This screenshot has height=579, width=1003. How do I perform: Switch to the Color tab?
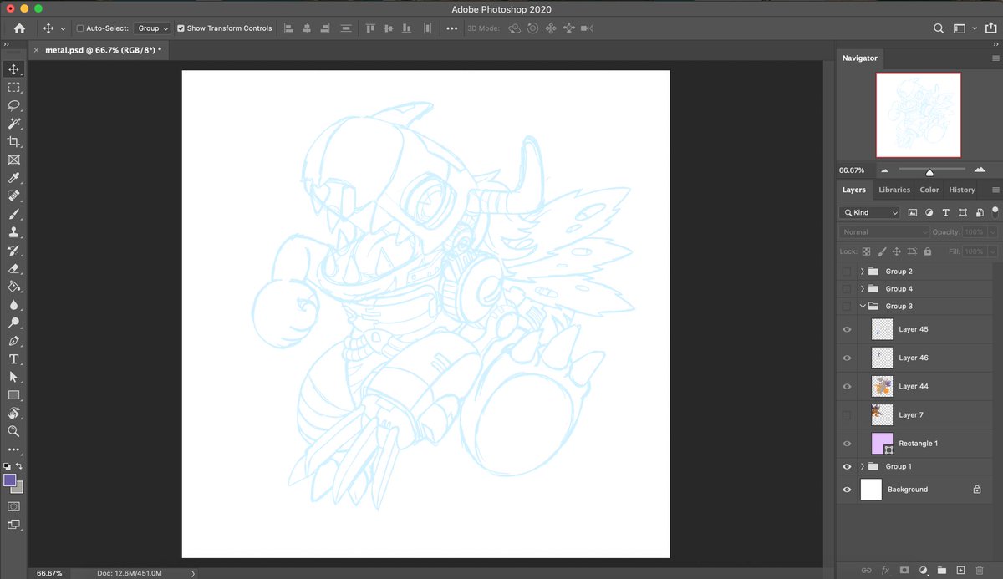click(x=929, y=190)
